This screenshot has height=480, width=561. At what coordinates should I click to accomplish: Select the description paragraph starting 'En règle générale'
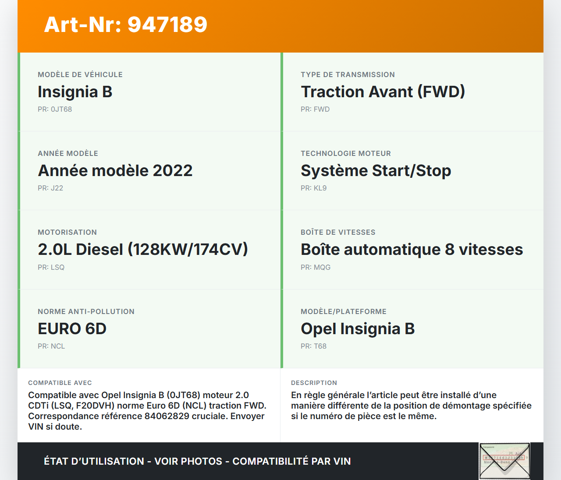click(x=411, y=406)
